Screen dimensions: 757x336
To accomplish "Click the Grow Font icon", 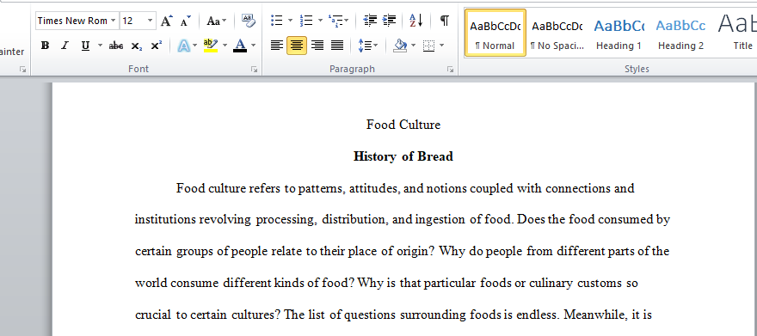I will point(167,21).
